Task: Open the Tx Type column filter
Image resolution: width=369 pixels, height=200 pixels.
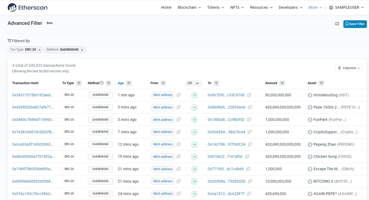Action: pyautogui.click(x=79, y=83)
